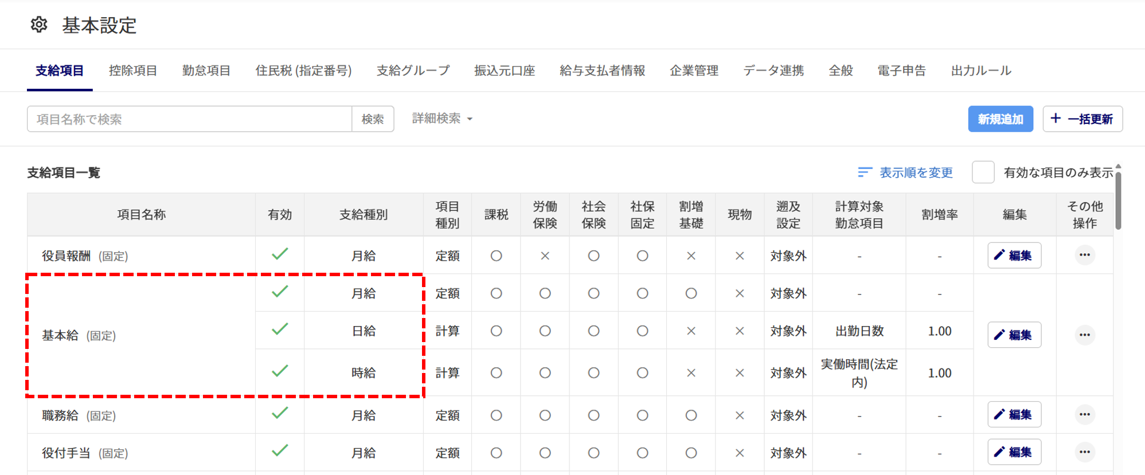Click the green check mark for 職務給
This screenshot has height=475, width=1145.
(x=280, y=413)
